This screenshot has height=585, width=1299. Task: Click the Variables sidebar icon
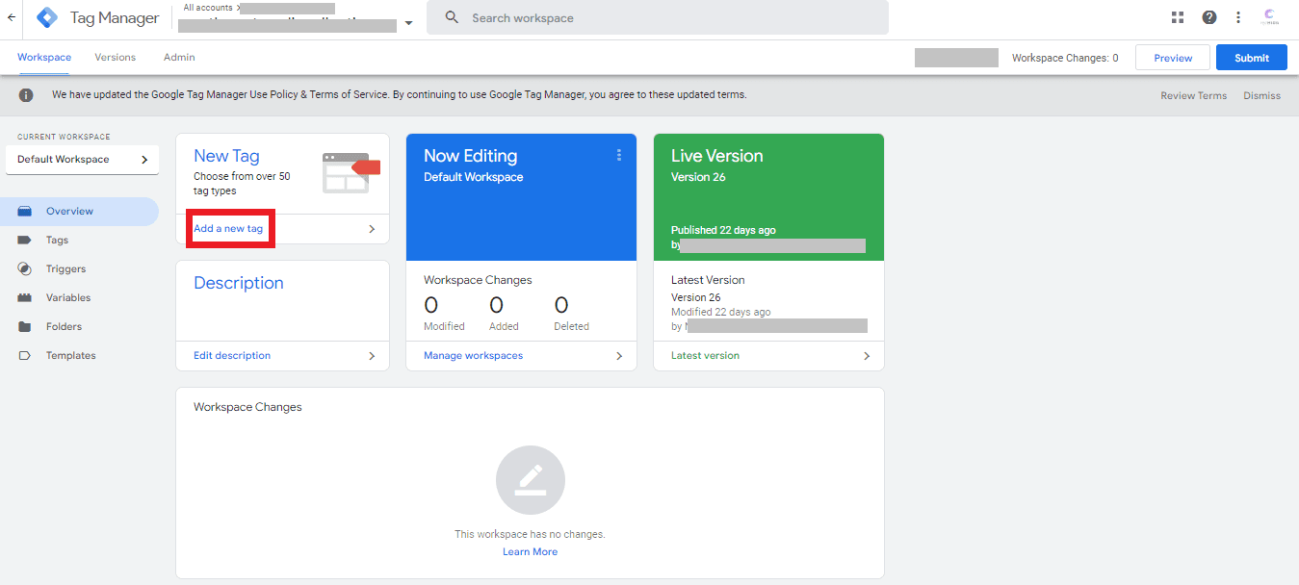[x=25, y=297]
